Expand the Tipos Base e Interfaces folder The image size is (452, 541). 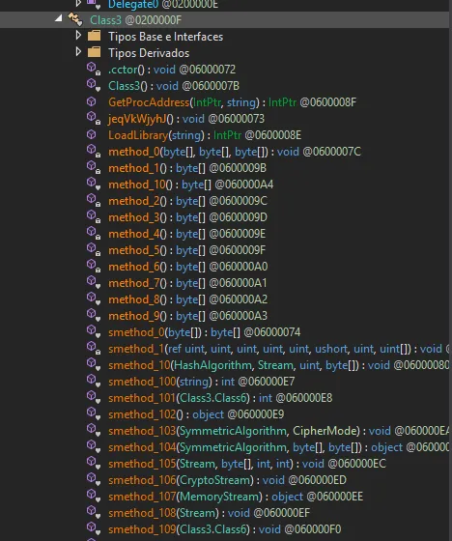(78, 35)
